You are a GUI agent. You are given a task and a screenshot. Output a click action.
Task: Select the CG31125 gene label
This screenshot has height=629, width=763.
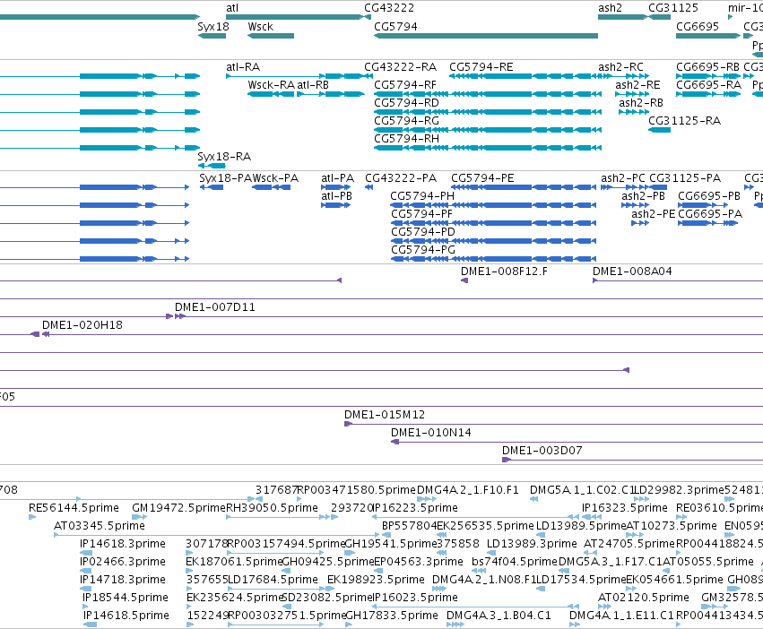[x=673, y=8]
